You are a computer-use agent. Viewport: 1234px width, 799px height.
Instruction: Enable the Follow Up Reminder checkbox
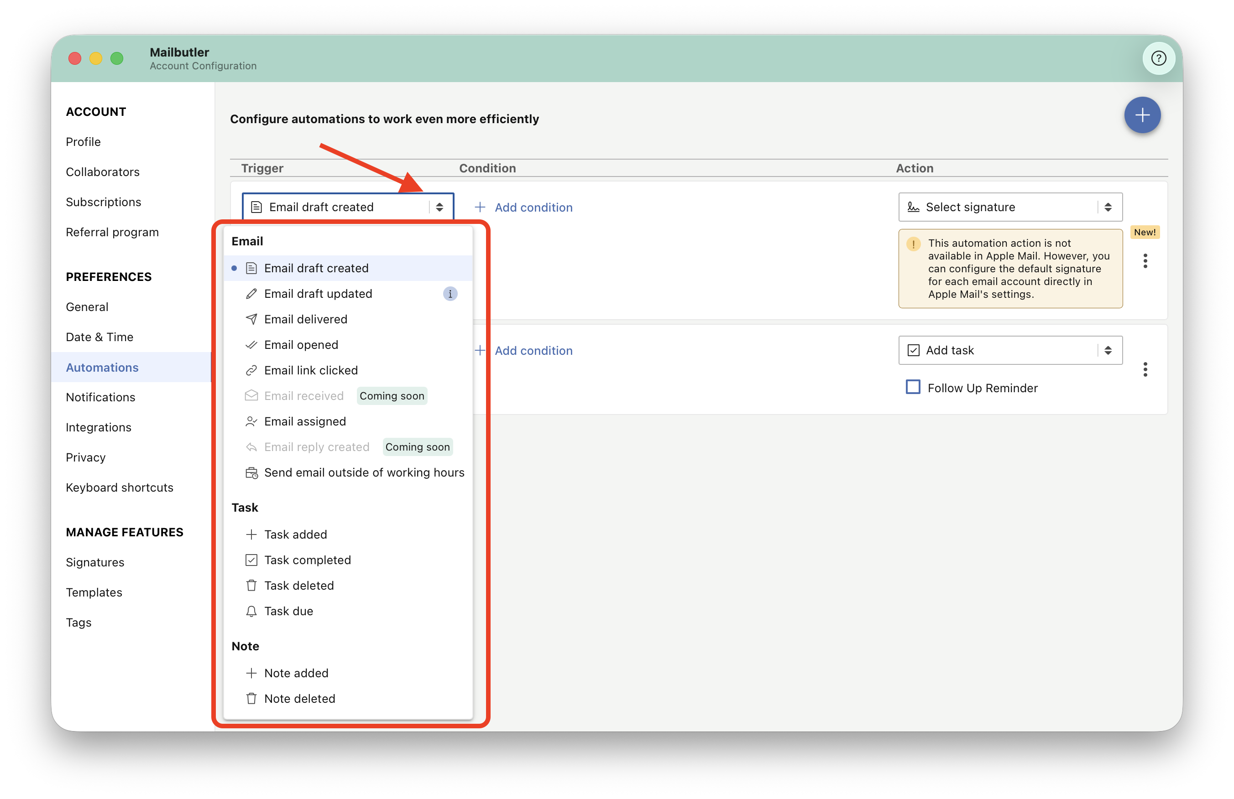pos(913,387)
